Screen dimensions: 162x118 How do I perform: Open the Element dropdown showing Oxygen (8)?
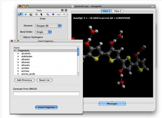(x=48, y=26)
